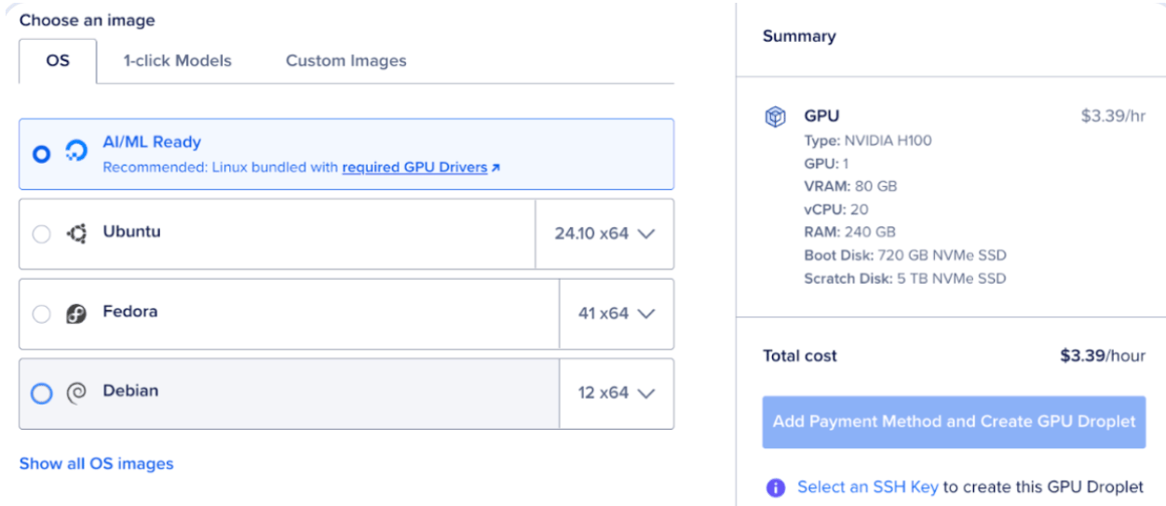The height and width of the screenshot is (506, 1166).
Task: Click the info icon beside Select an SSH Key
Action: click(775, 487)
